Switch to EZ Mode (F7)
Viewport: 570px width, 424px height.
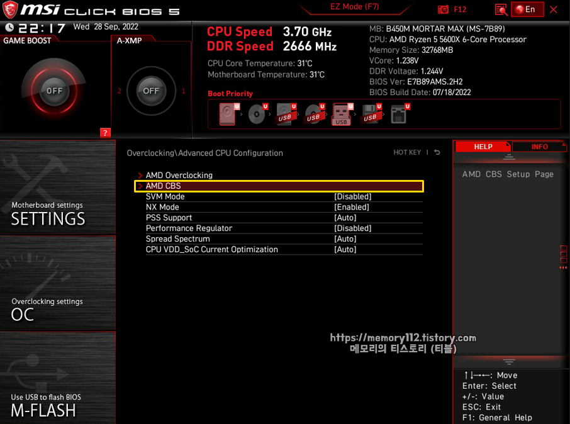pyautogui.click(x=354, y=7)
